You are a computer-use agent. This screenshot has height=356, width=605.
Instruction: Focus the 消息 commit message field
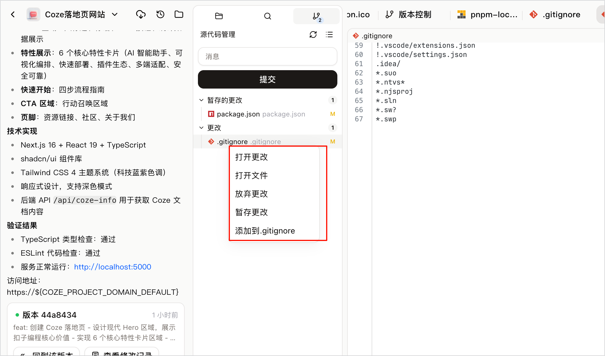[267, 56]
